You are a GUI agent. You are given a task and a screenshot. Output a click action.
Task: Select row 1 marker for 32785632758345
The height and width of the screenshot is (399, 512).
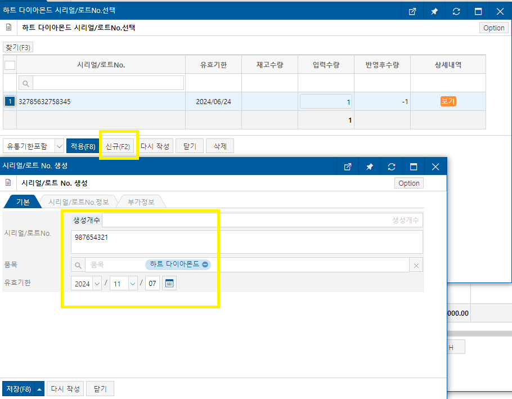pos(10,101)
